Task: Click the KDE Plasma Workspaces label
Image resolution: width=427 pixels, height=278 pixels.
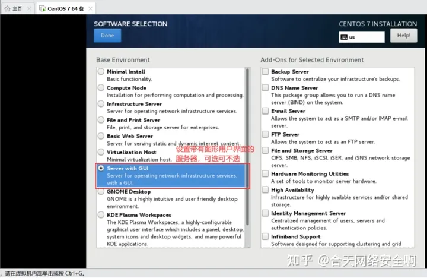Action: click(x=139, y=215)
